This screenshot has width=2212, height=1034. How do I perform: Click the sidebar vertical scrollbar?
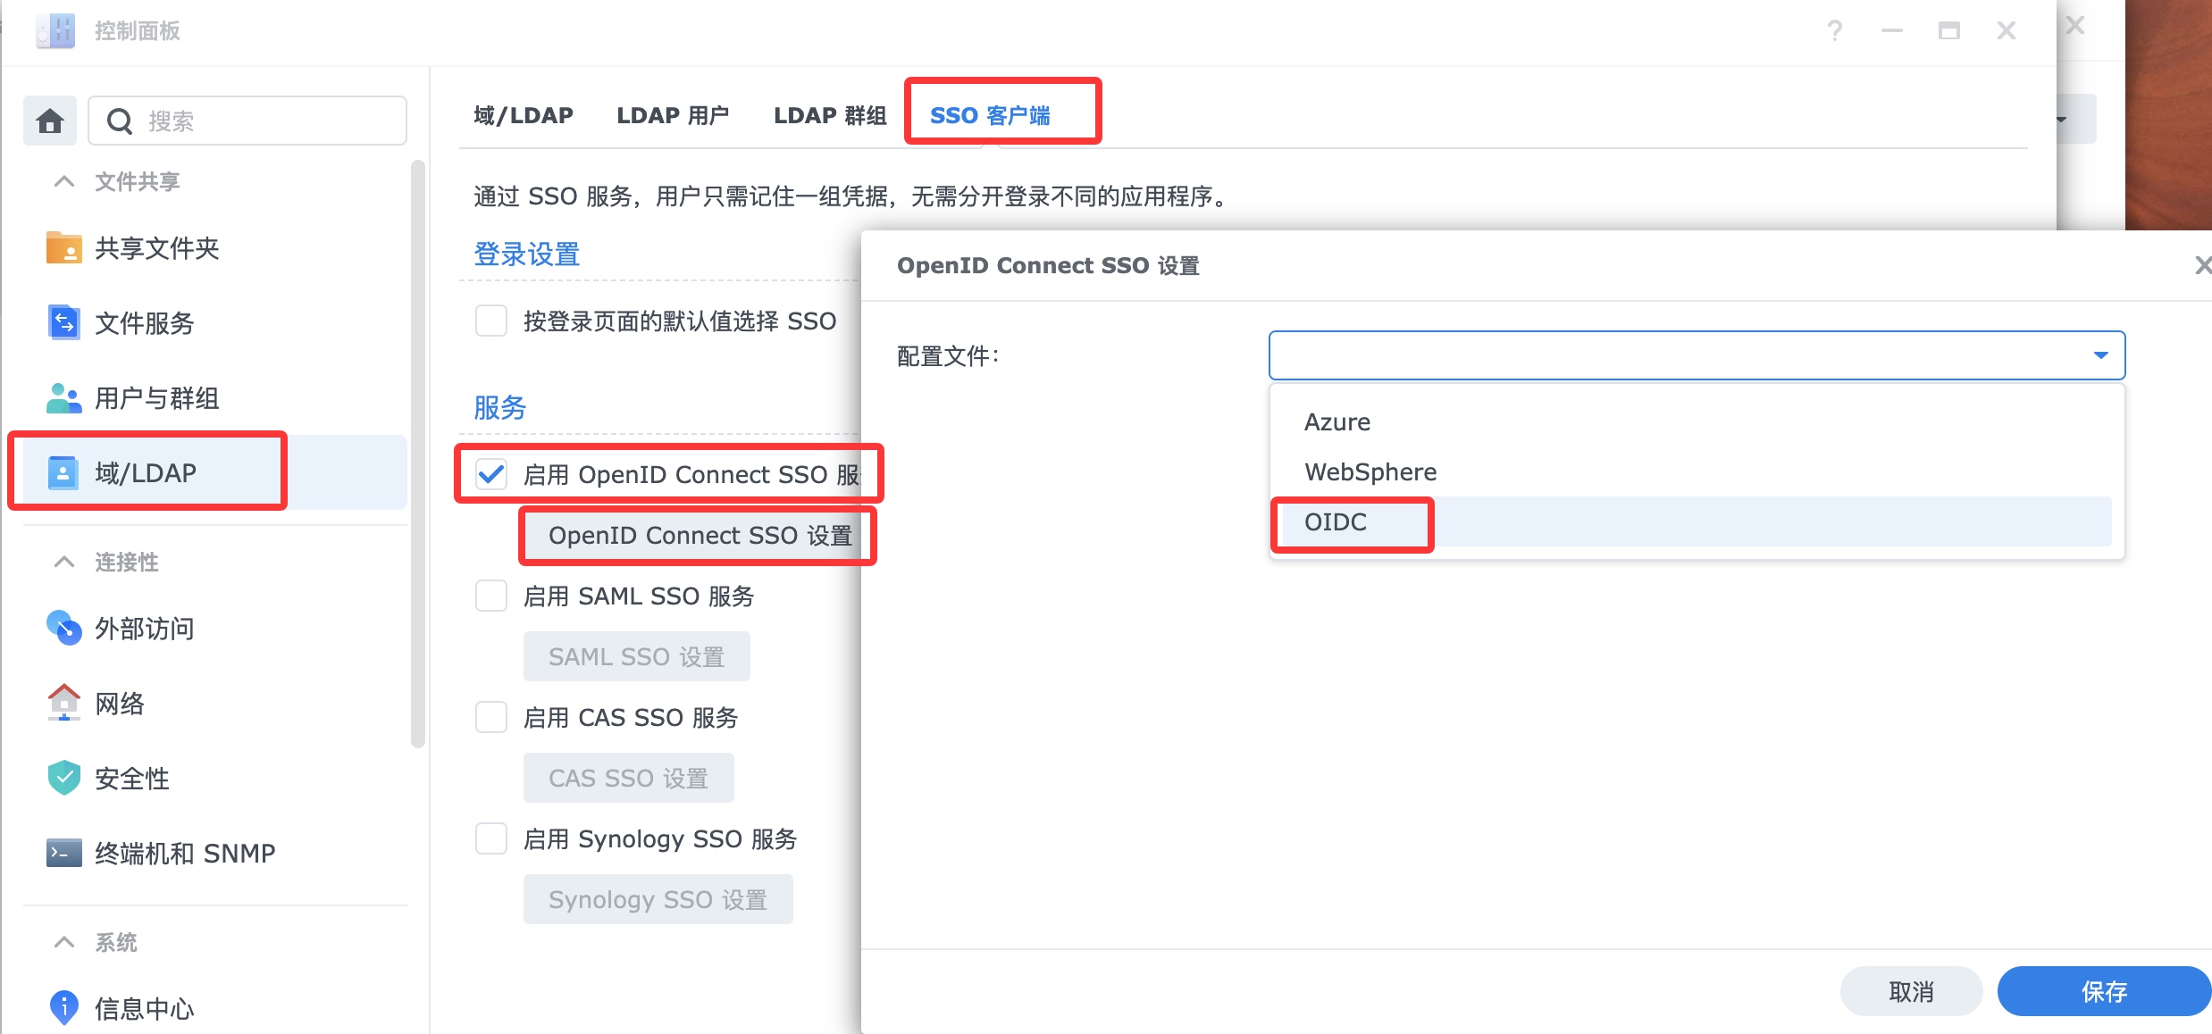pyautogui.click(x=417, y=454)
